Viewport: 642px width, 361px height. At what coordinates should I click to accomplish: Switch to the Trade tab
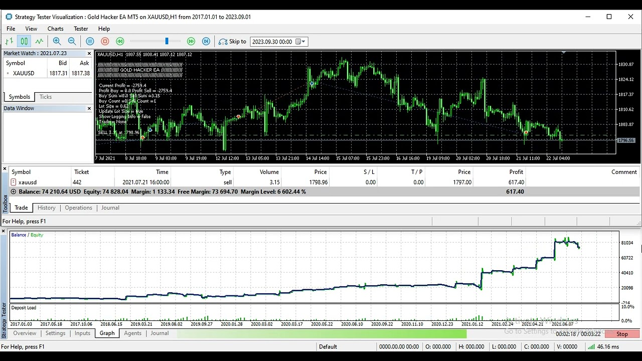click(x=21, y=208)
